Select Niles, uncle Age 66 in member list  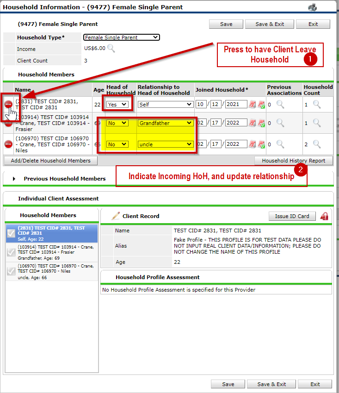(x=52, y=271)
